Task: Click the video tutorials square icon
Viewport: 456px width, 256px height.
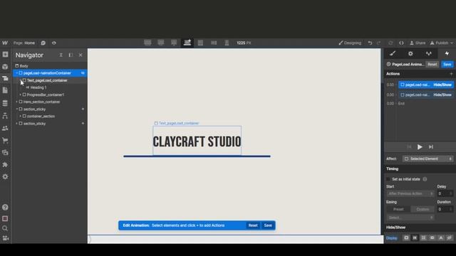Action: [5, 218]
